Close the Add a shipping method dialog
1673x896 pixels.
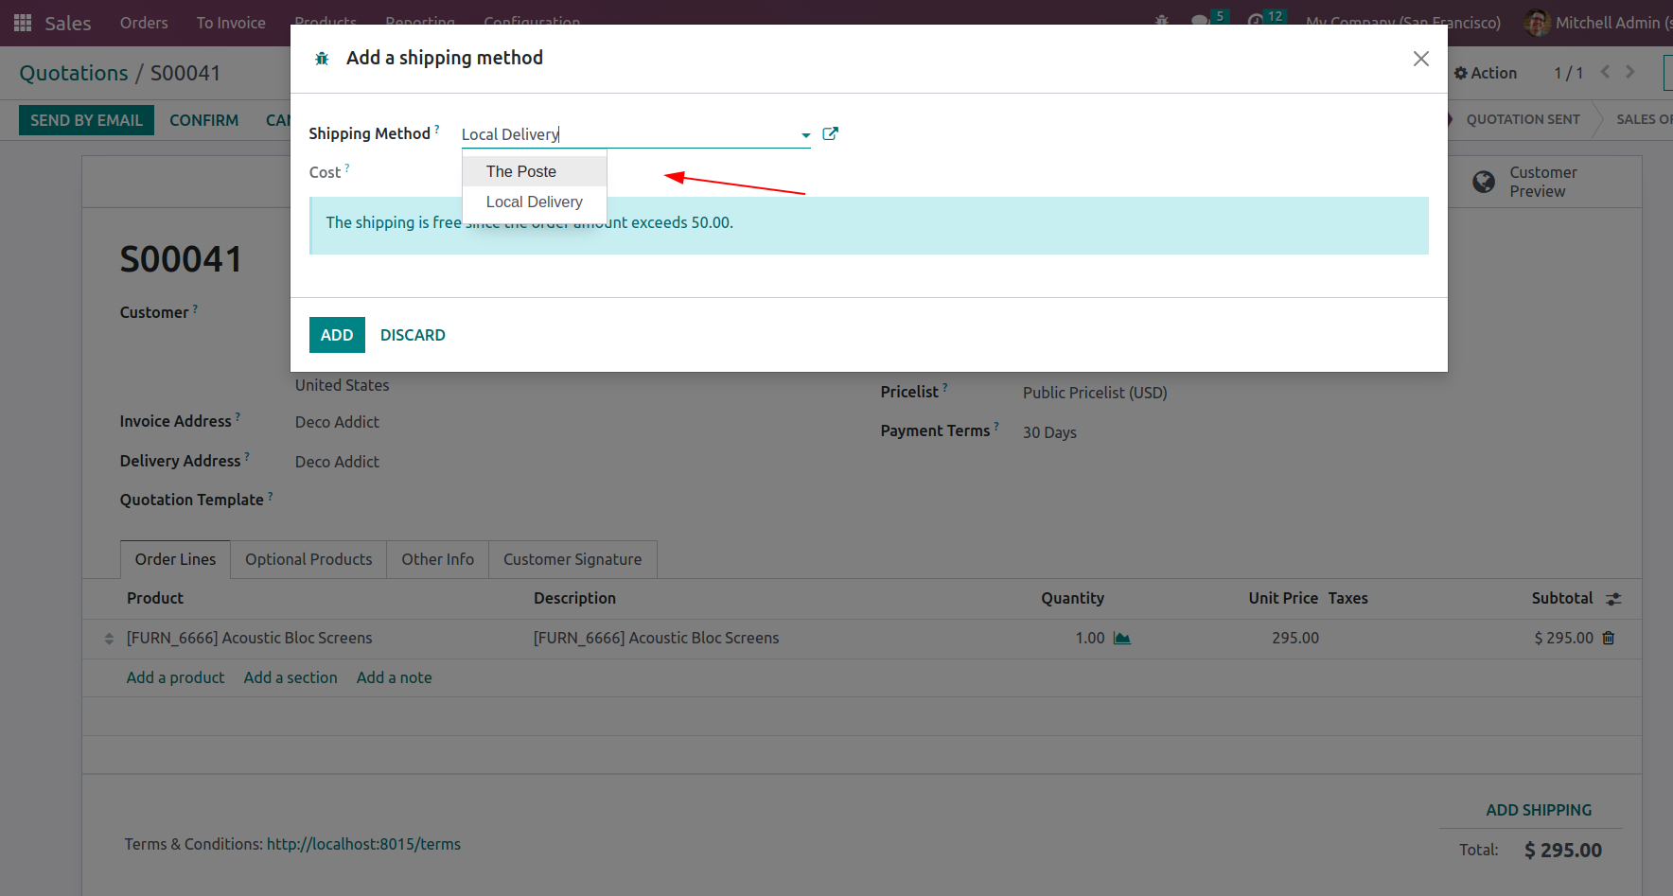click(x=1420, y=59)
